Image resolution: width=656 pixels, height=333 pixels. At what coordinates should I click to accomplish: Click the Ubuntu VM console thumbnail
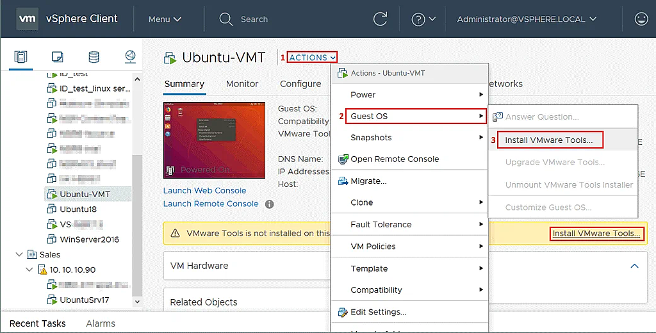click(x=214, y=140)
